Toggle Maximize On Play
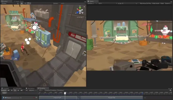Image resolution: width=173 pixels, height=100 pixels. point(145,3)
